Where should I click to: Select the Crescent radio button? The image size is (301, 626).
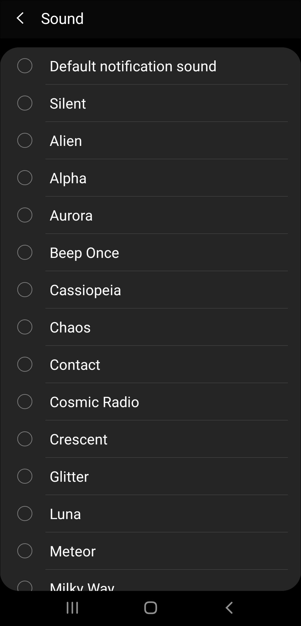coord(25,439)
